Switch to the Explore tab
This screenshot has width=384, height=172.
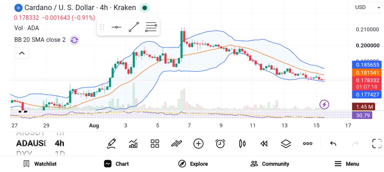click(193, 164)
